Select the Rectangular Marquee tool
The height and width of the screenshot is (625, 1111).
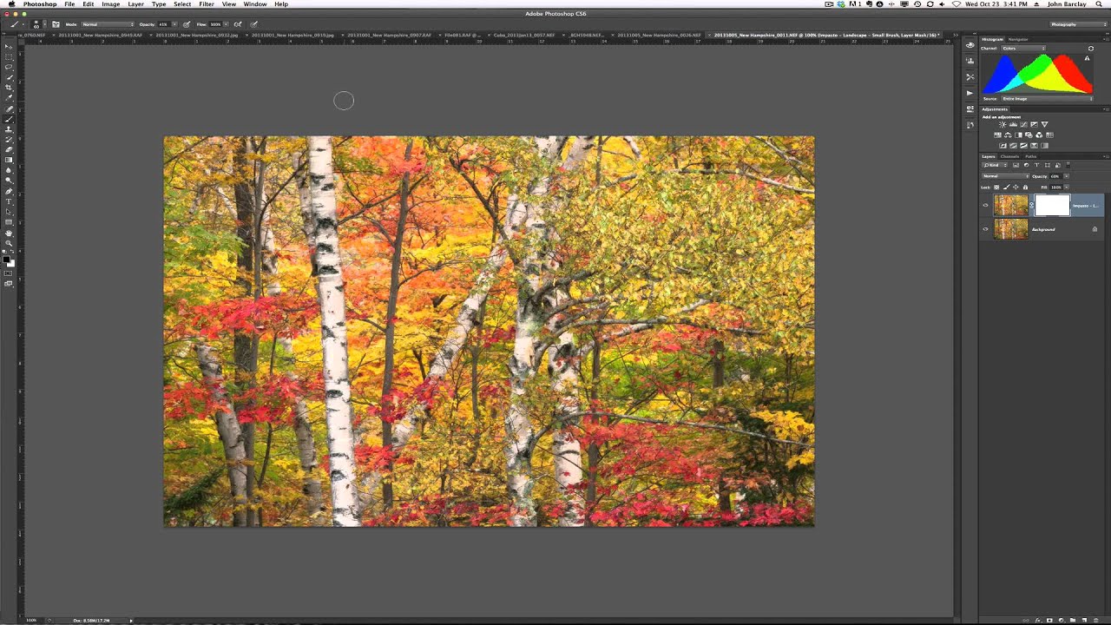coord(8,56)
